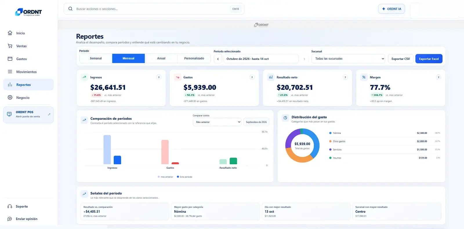Go to next period with right chevron
Image resolution: width=464 pixels, height=229 pixels.
pyautogui.click(x=304, y=59)
